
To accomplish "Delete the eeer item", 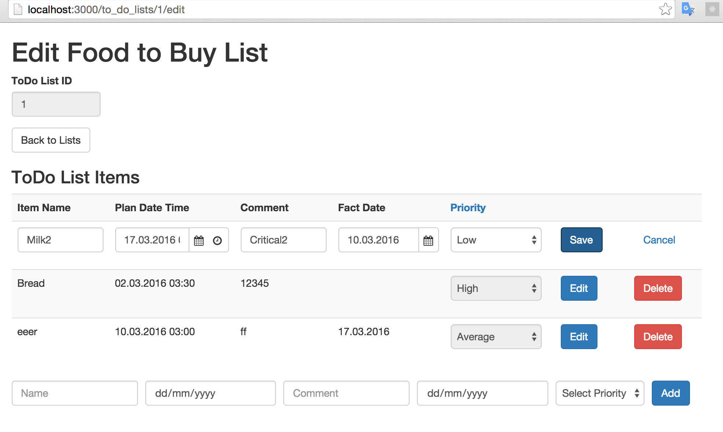I will pyautogui.click(x=658, y=337).
